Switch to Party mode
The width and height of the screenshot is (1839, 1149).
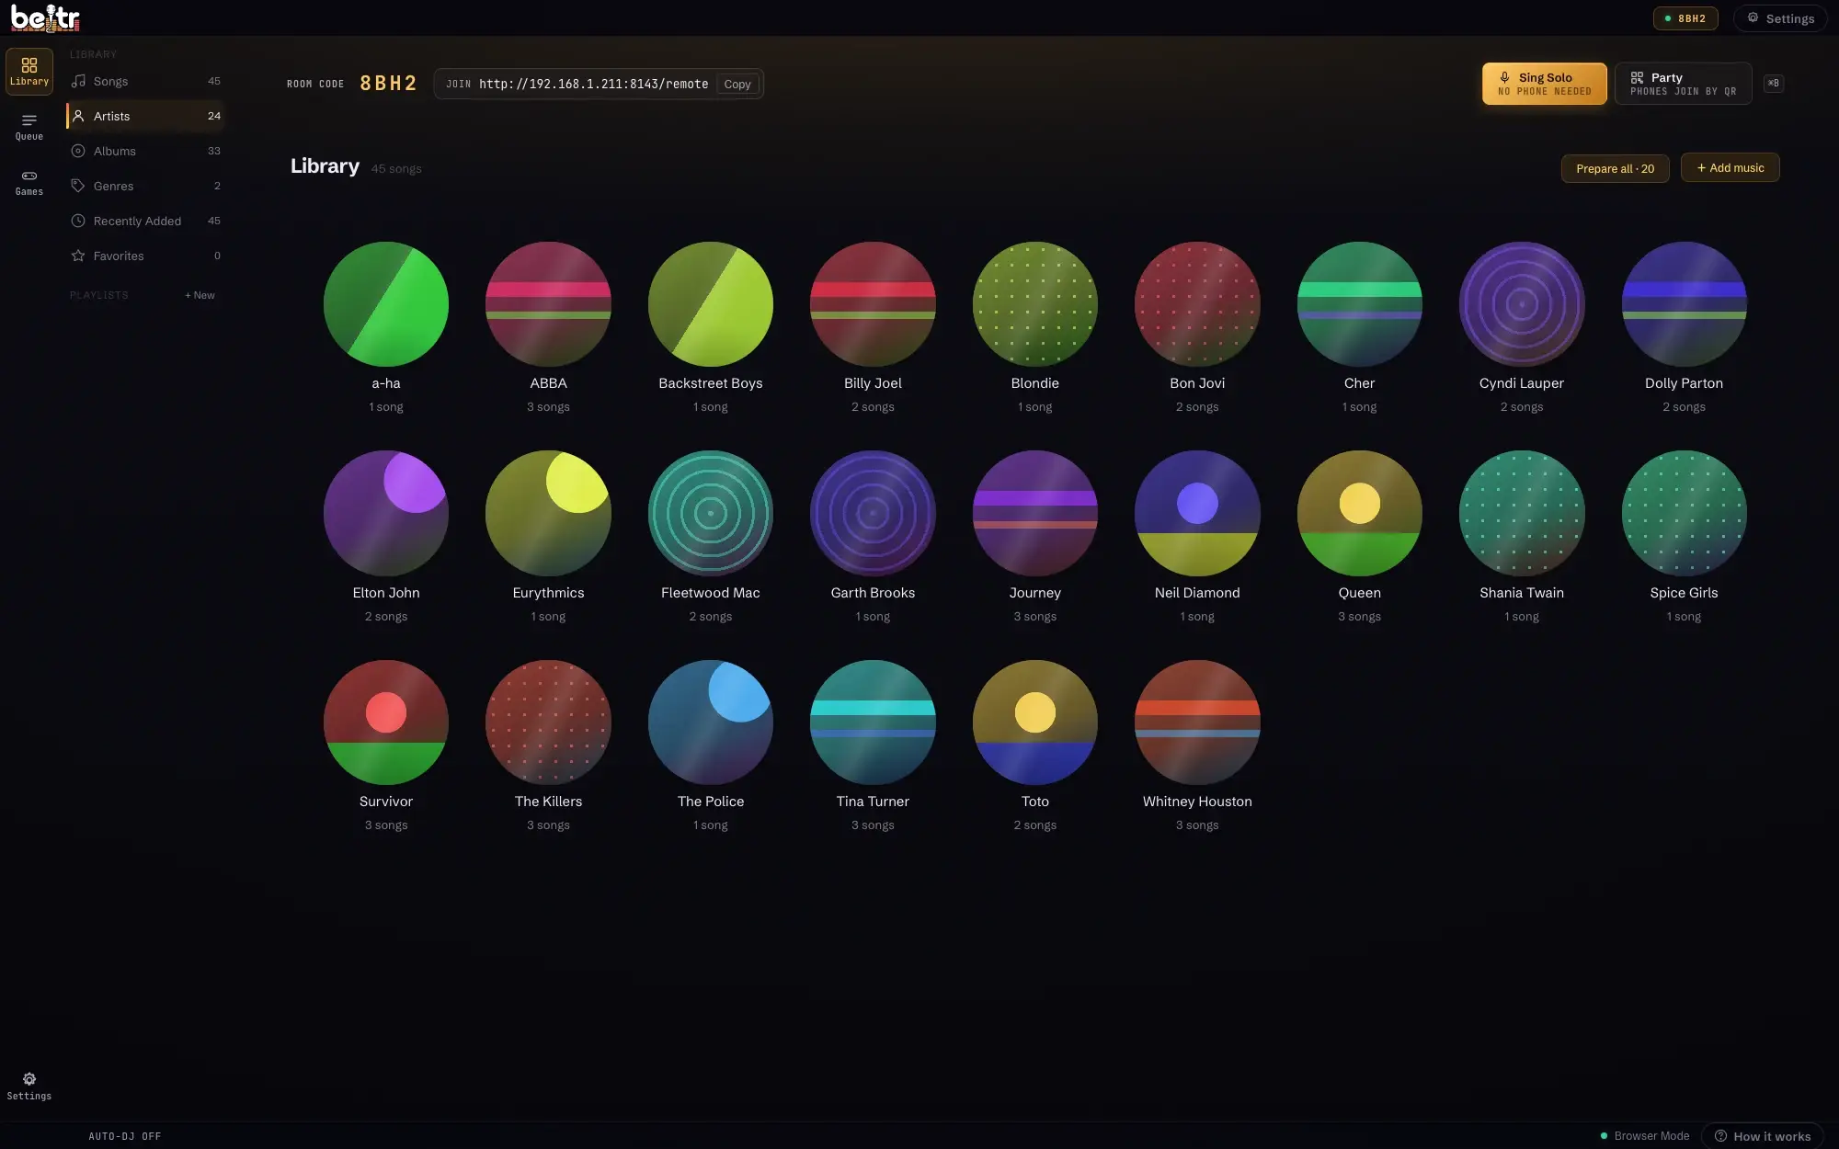[x=1683, y=84]
